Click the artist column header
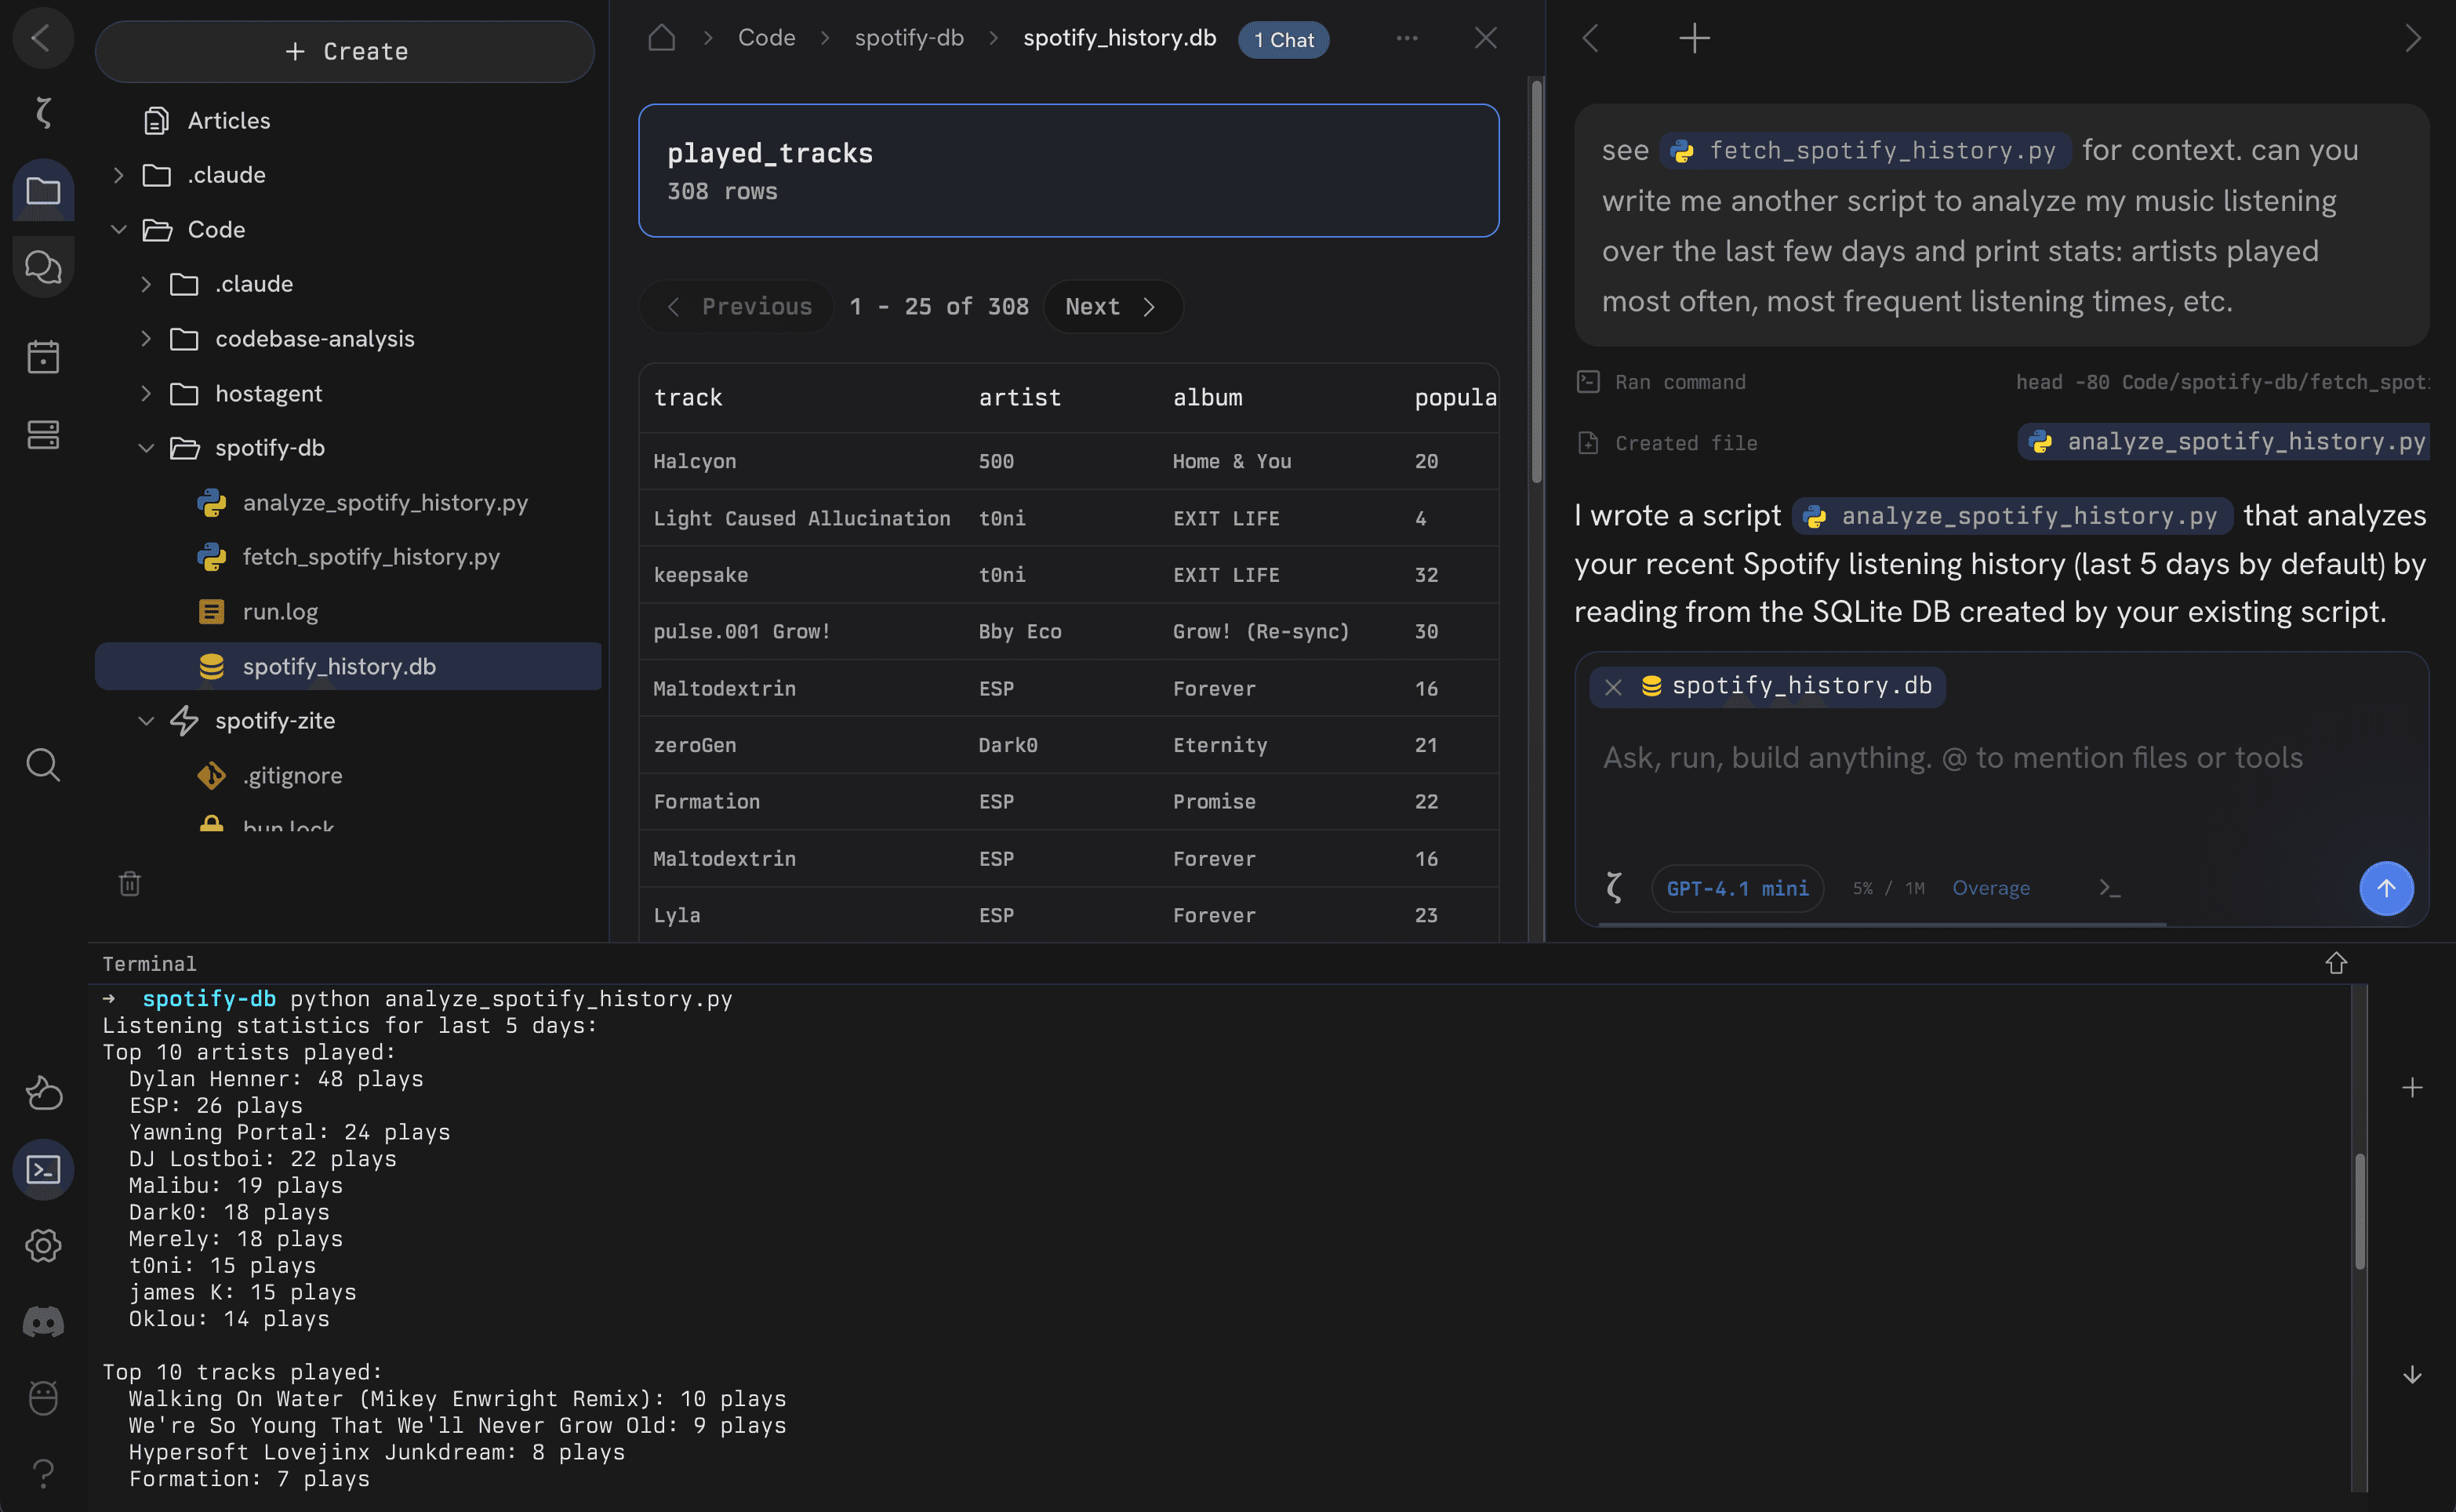 (1019, 398)
